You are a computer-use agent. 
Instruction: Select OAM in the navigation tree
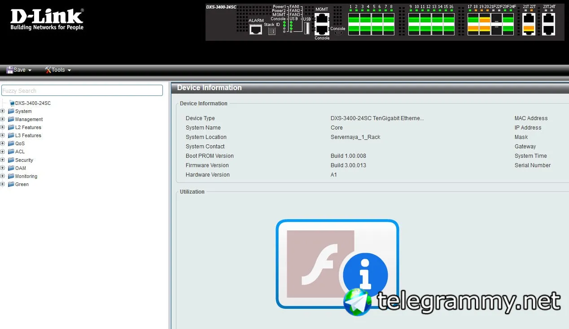(x=21, y=169)
